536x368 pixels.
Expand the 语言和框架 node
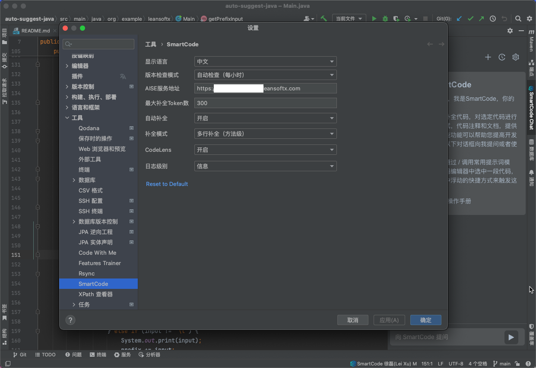click(x=67, y=107)
